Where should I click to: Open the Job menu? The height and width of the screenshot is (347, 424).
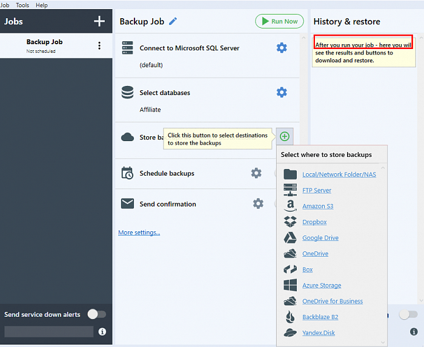(x=4, y=5)
